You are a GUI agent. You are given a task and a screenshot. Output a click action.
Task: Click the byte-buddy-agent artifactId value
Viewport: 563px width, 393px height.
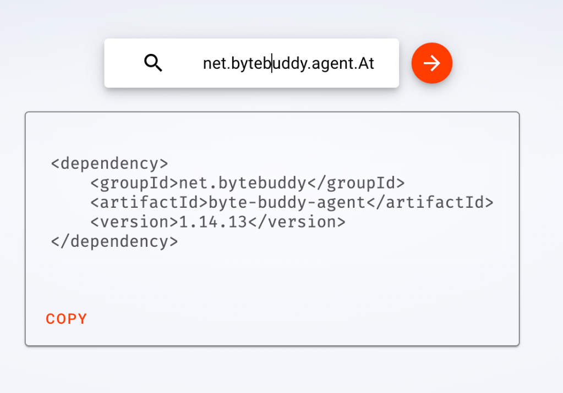(287, 203)
